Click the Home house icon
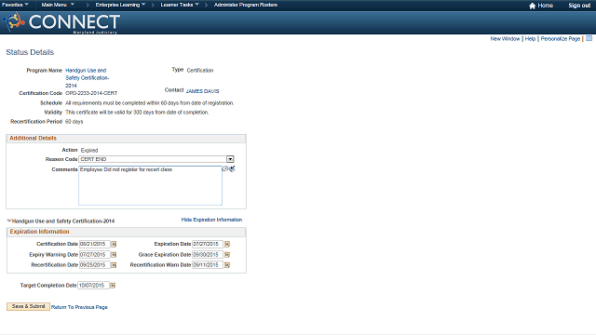The width and height of the screenshot is (596, 335). (532, 6)
